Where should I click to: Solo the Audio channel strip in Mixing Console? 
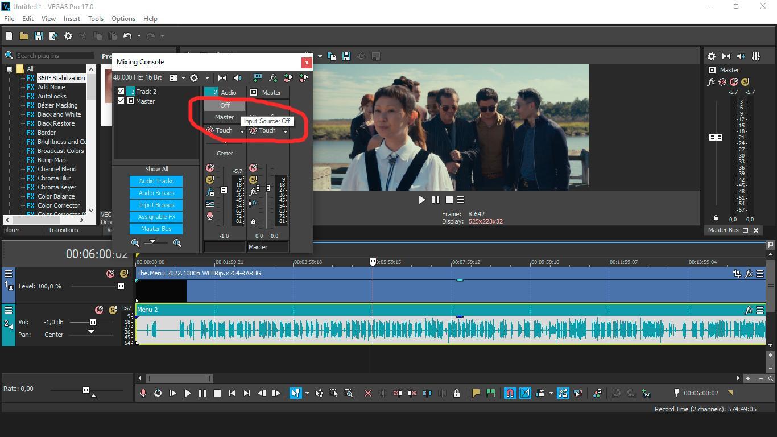(x=210, y=180)
